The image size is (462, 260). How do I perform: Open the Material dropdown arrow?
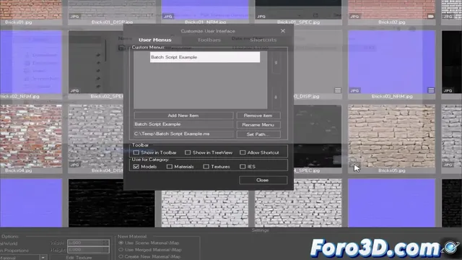43,258
